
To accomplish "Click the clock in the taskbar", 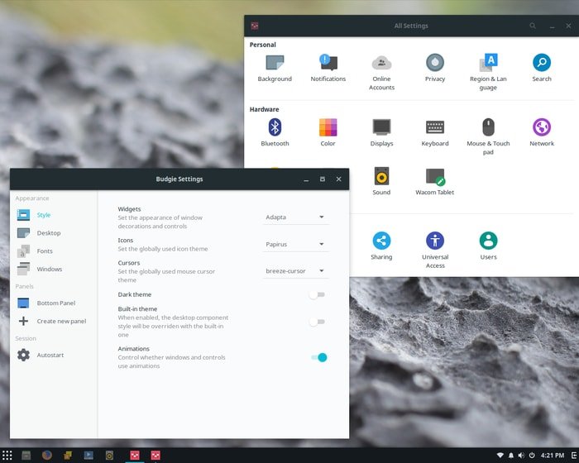I will point(552,456).
